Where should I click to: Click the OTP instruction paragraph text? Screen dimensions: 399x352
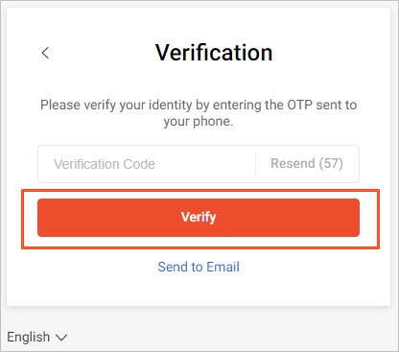coord(199,113)
